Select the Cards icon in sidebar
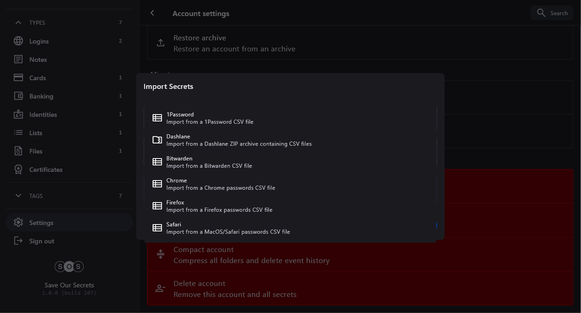 (x=18, y=78)
